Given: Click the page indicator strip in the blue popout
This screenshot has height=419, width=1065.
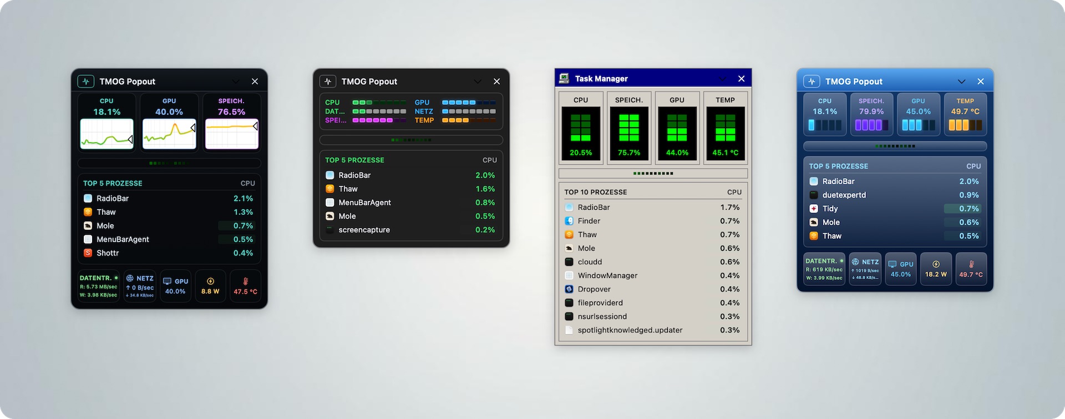Looking at the screenshot, I should pyautogui.click(x=895, y=147).
